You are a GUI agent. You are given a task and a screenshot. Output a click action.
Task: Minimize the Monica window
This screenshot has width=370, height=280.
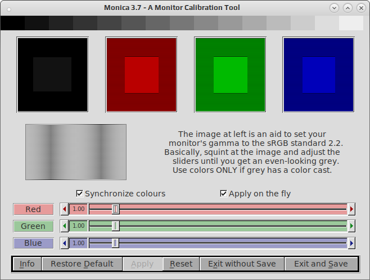point(334,8)
